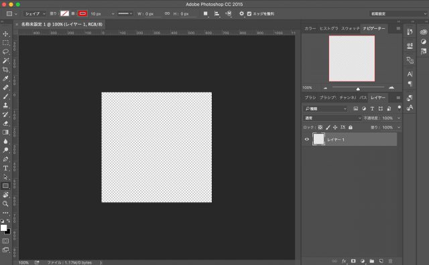
Task: Click the shape height H field
Action: [x=188, y=14]
